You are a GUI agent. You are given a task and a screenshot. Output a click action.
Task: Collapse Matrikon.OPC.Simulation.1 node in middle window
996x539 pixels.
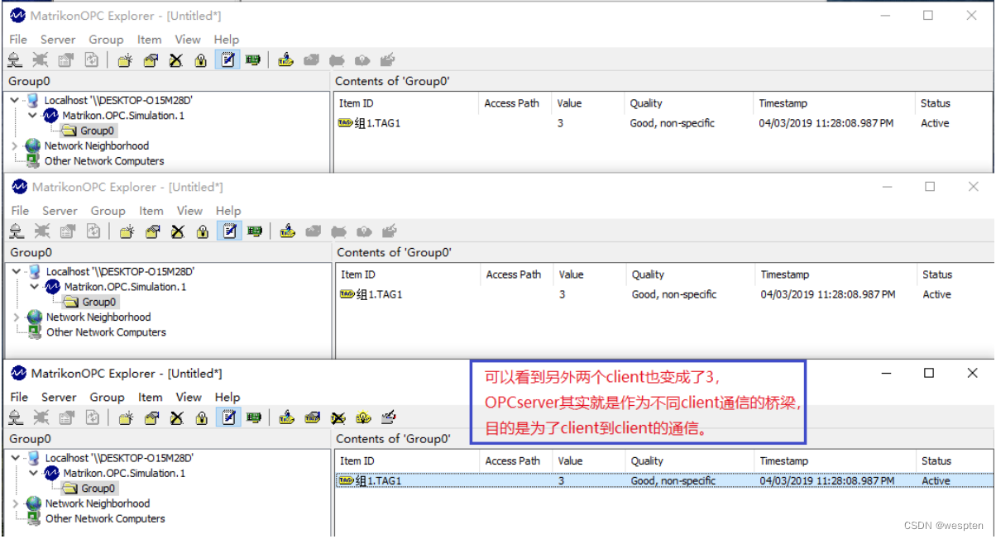(34, 287)
